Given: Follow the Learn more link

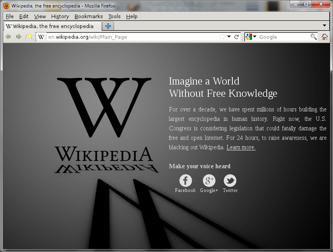Looking at the screenshot, I should click(241, 147).
